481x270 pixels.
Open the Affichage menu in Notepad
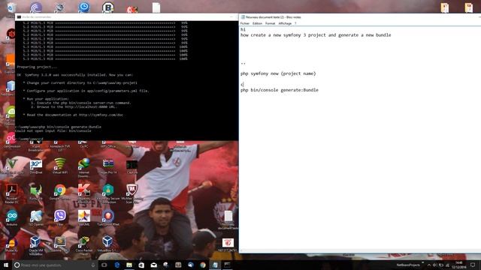[285, 23]
